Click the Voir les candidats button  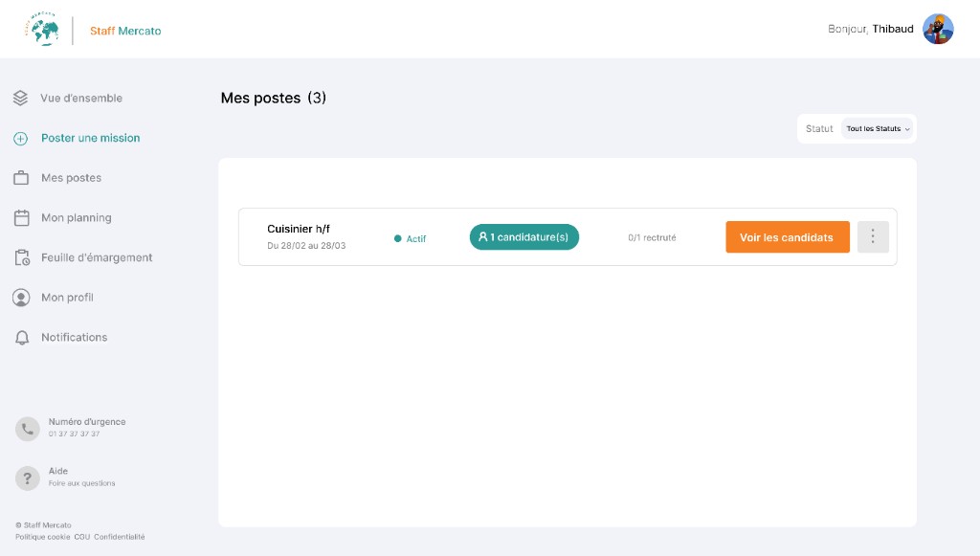pyautogui.click(x=788, y=236)
